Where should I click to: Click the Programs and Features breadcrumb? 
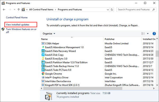tap(70, 10)
